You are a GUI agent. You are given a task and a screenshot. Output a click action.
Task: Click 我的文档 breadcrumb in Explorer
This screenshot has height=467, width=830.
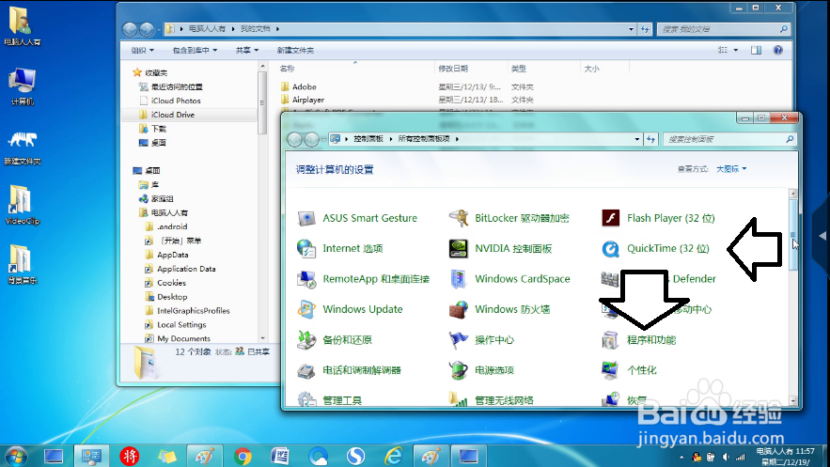(256, 28)
